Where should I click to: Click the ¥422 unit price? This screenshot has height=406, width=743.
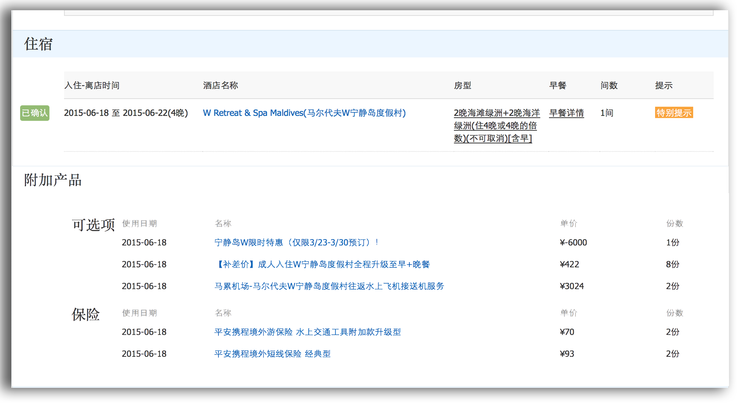click(570, 264)
